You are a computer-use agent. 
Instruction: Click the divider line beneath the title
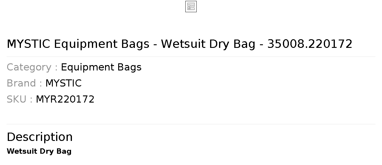coord(191,56)
